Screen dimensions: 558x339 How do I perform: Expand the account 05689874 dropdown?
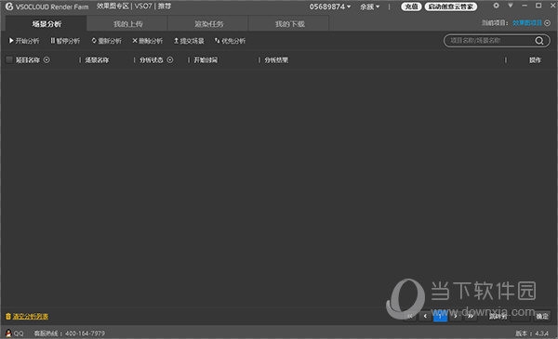coord(330,7)
